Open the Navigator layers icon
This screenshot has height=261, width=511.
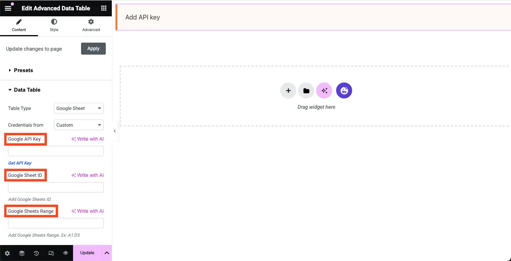tap(22, 253)
